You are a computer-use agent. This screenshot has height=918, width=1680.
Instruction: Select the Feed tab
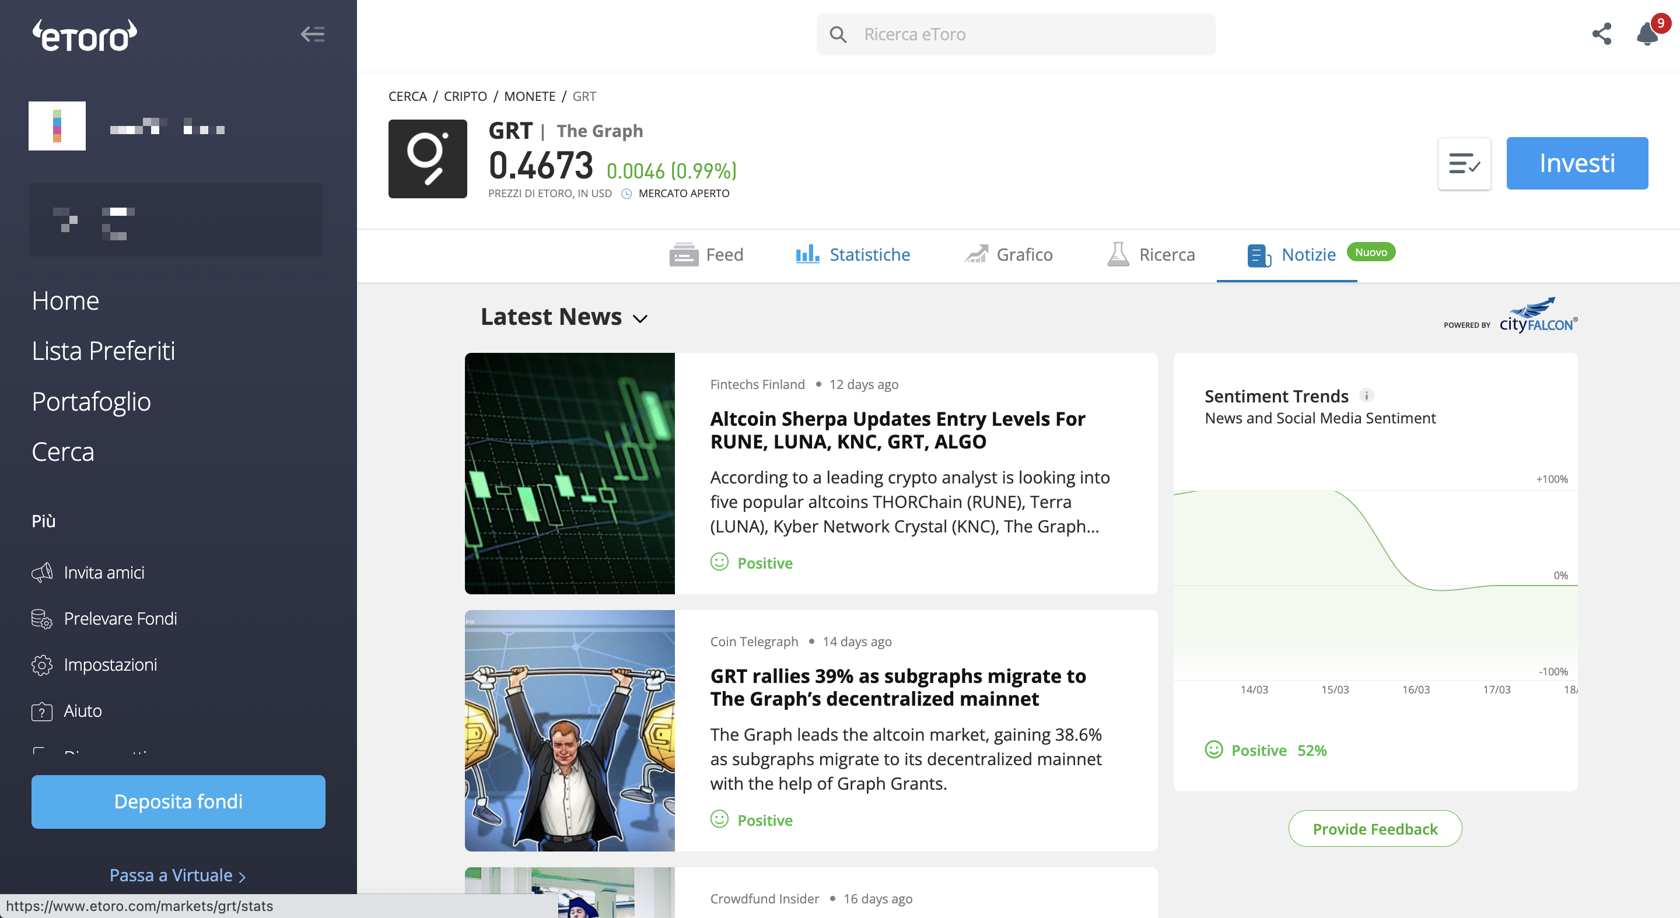706,254
